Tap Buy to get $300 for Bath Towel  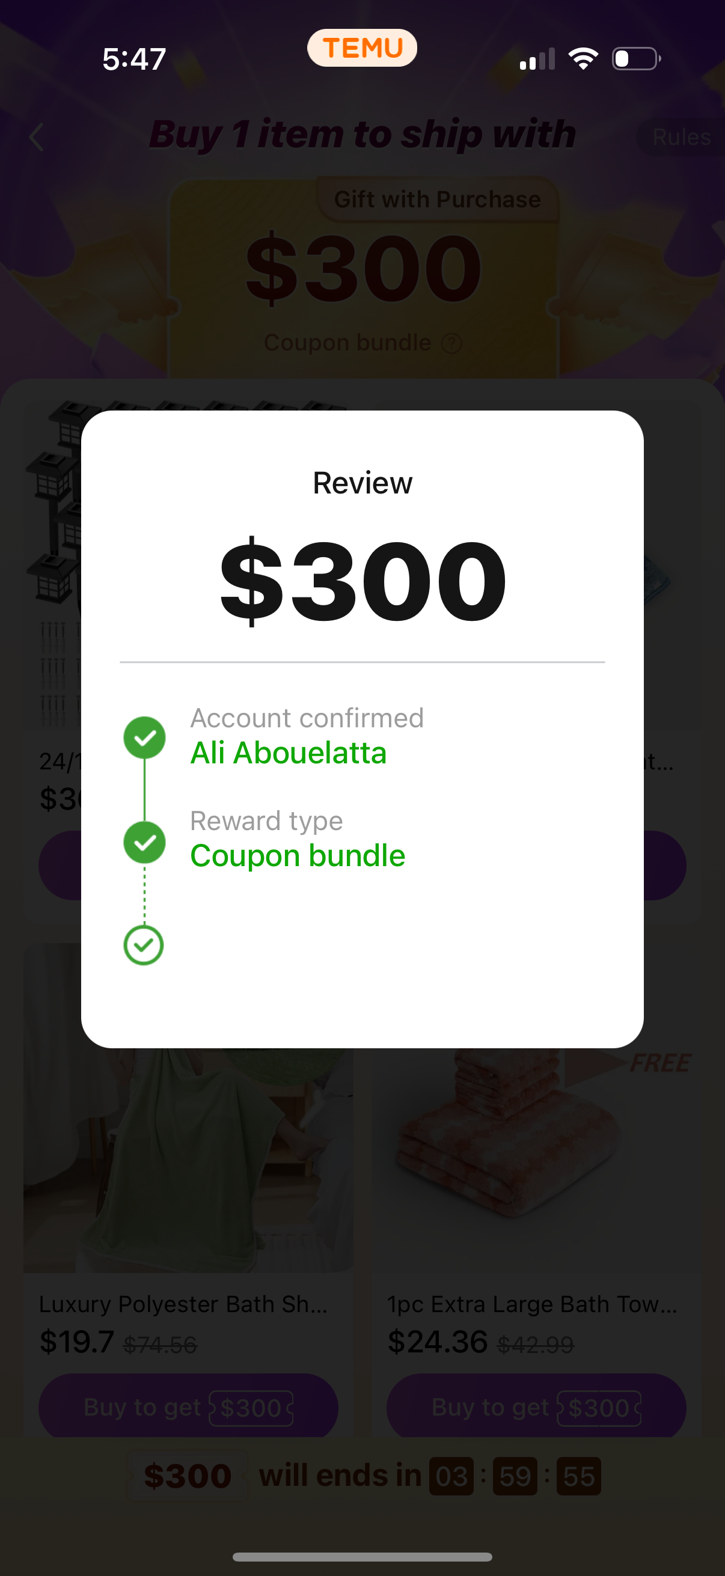click(x=536, y=1407)
